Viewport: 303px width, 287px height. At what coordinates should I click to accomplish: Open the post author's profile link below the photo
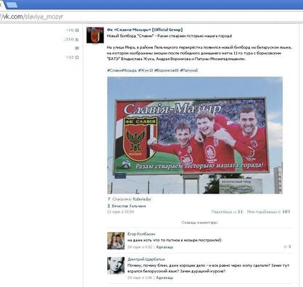pos(129,206)
